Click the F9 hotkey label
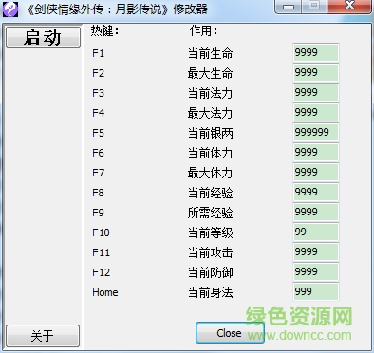374x353 pixels. [x=98, y=213]
